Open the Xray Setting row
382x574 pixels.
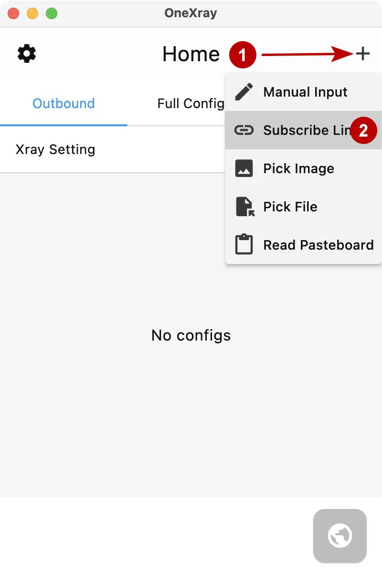coord(55,149)
